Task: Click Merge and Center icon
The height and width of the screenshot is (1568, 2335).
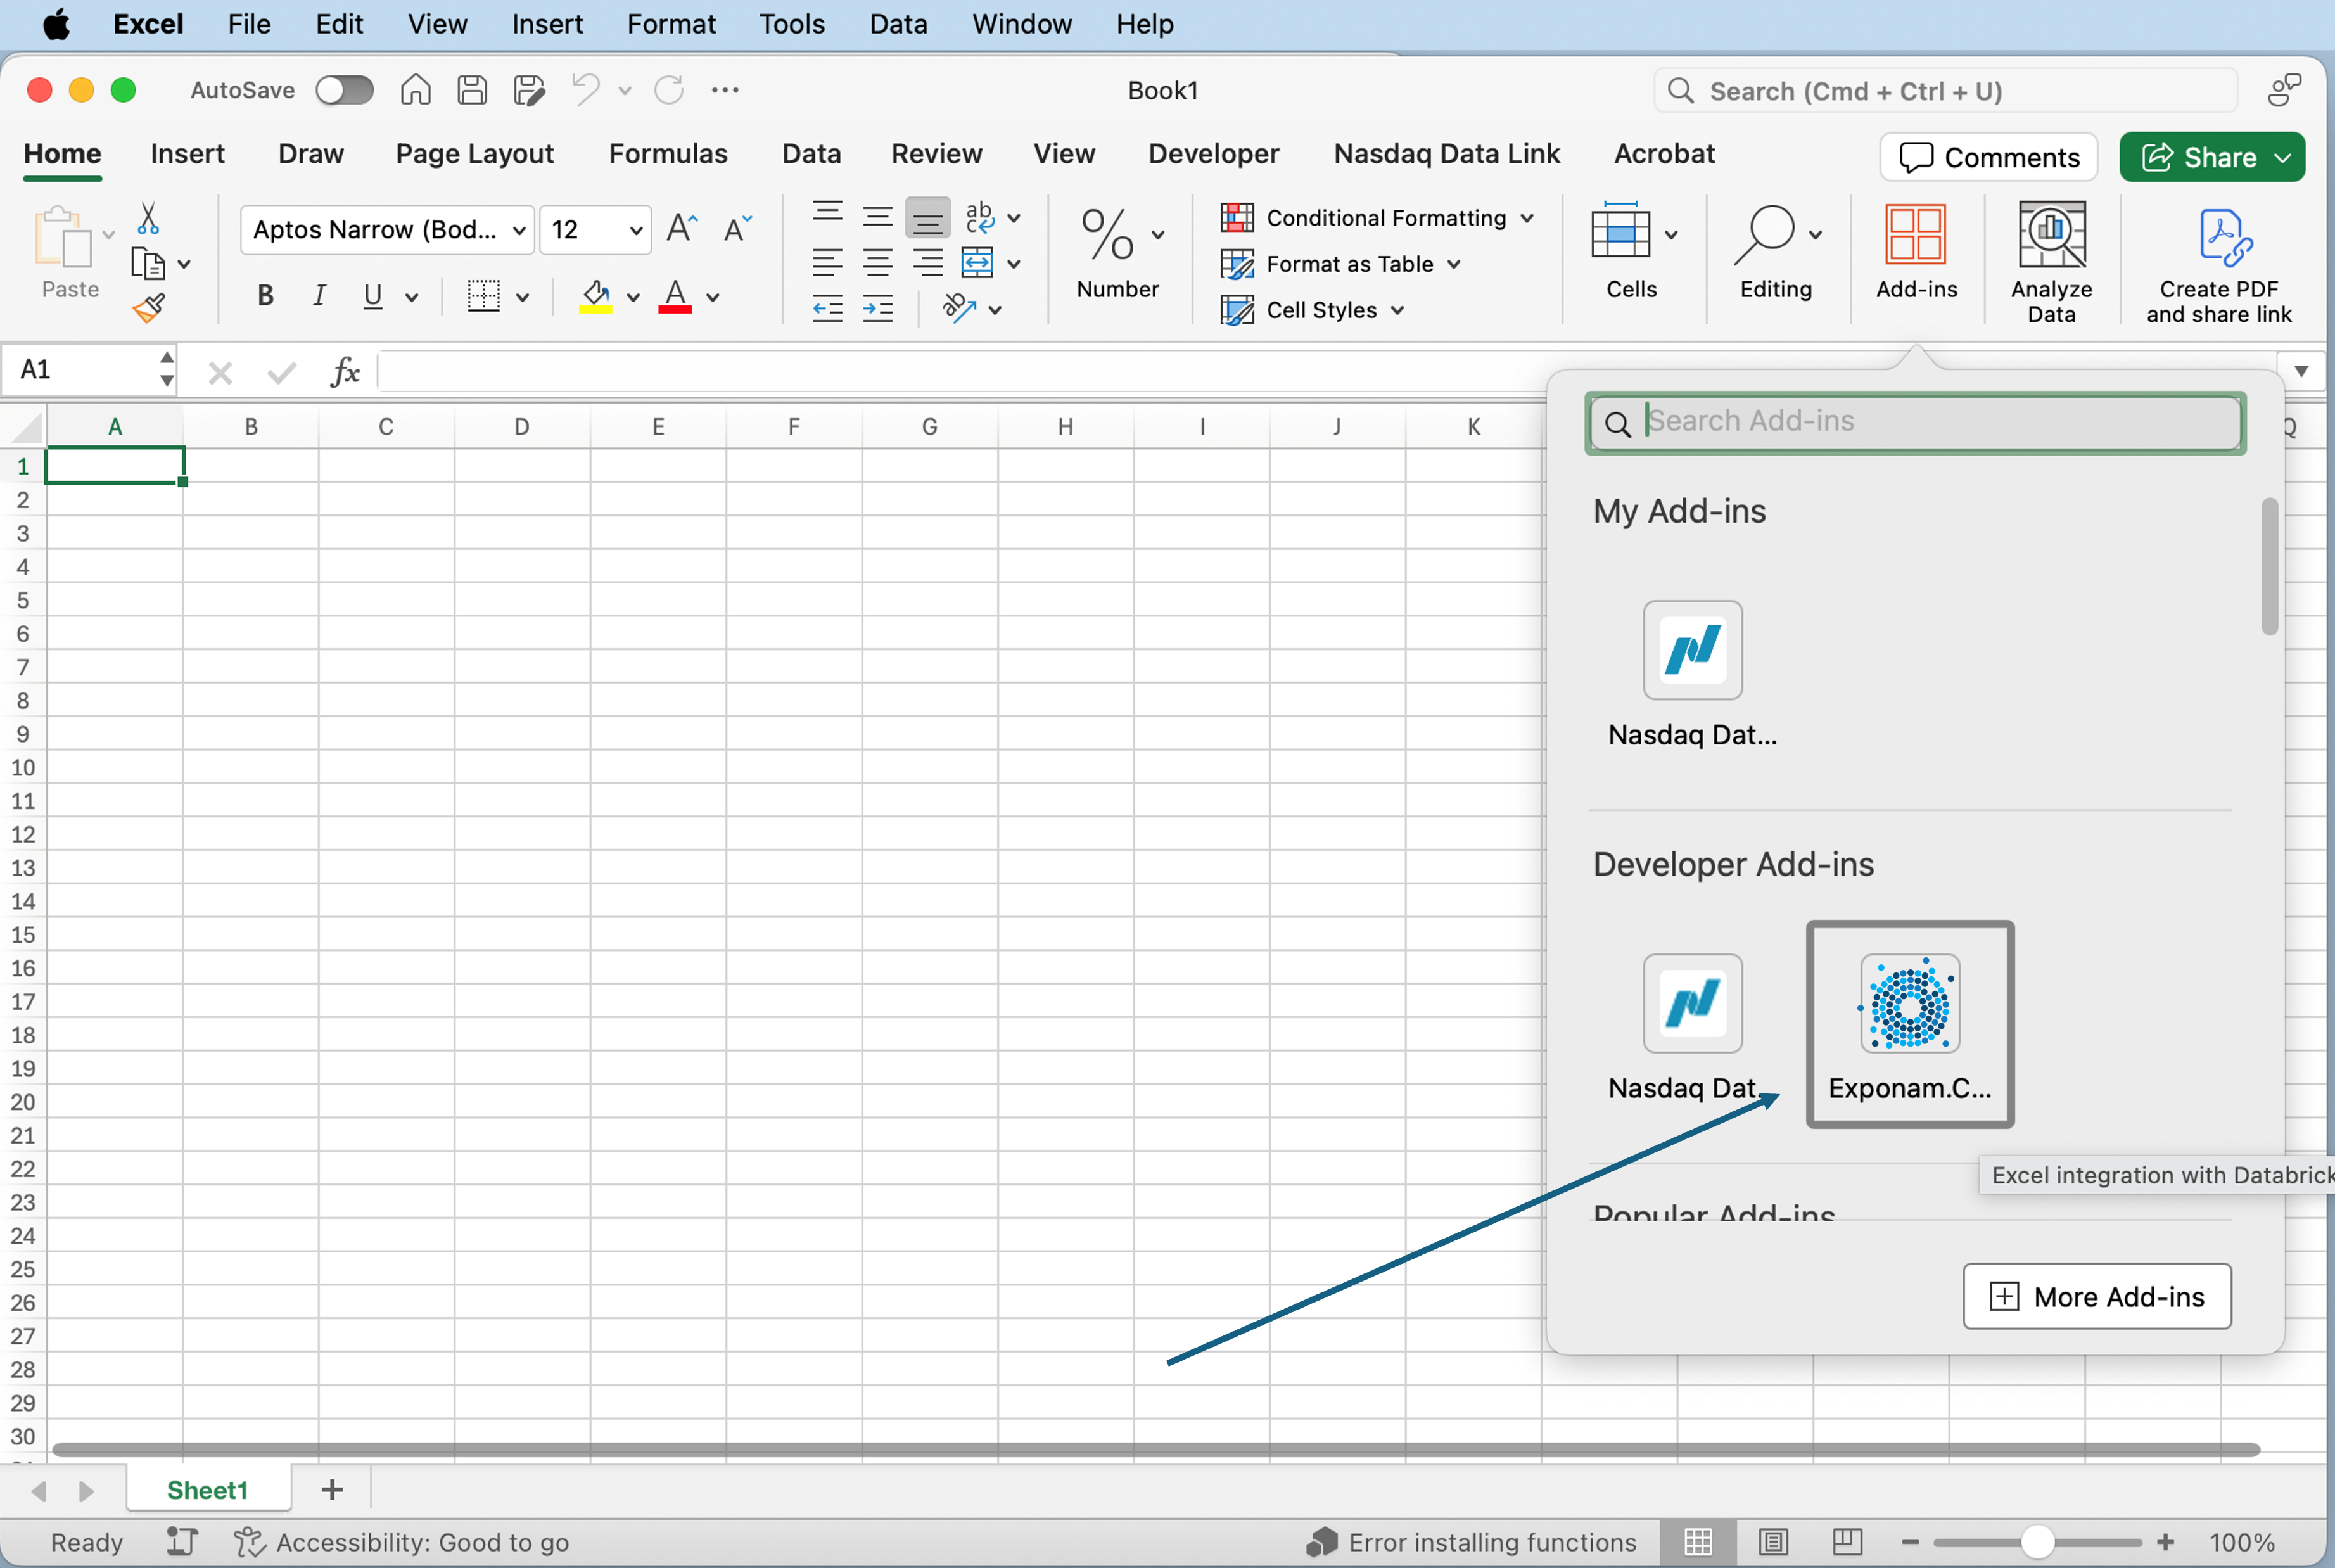Action: [977, 263]
